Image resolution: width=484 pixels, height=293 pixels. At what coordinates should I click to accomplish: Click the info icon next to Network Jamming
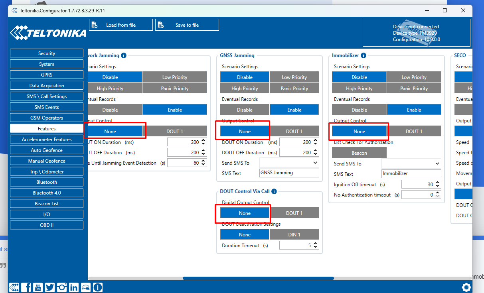click(124, 55)
